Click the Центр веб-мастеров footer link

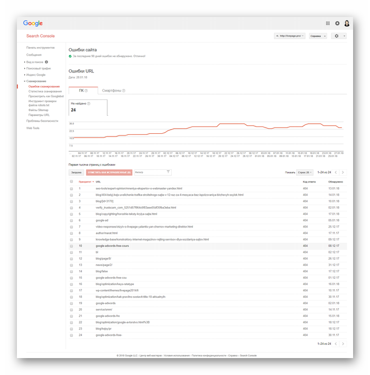point(150,355)
